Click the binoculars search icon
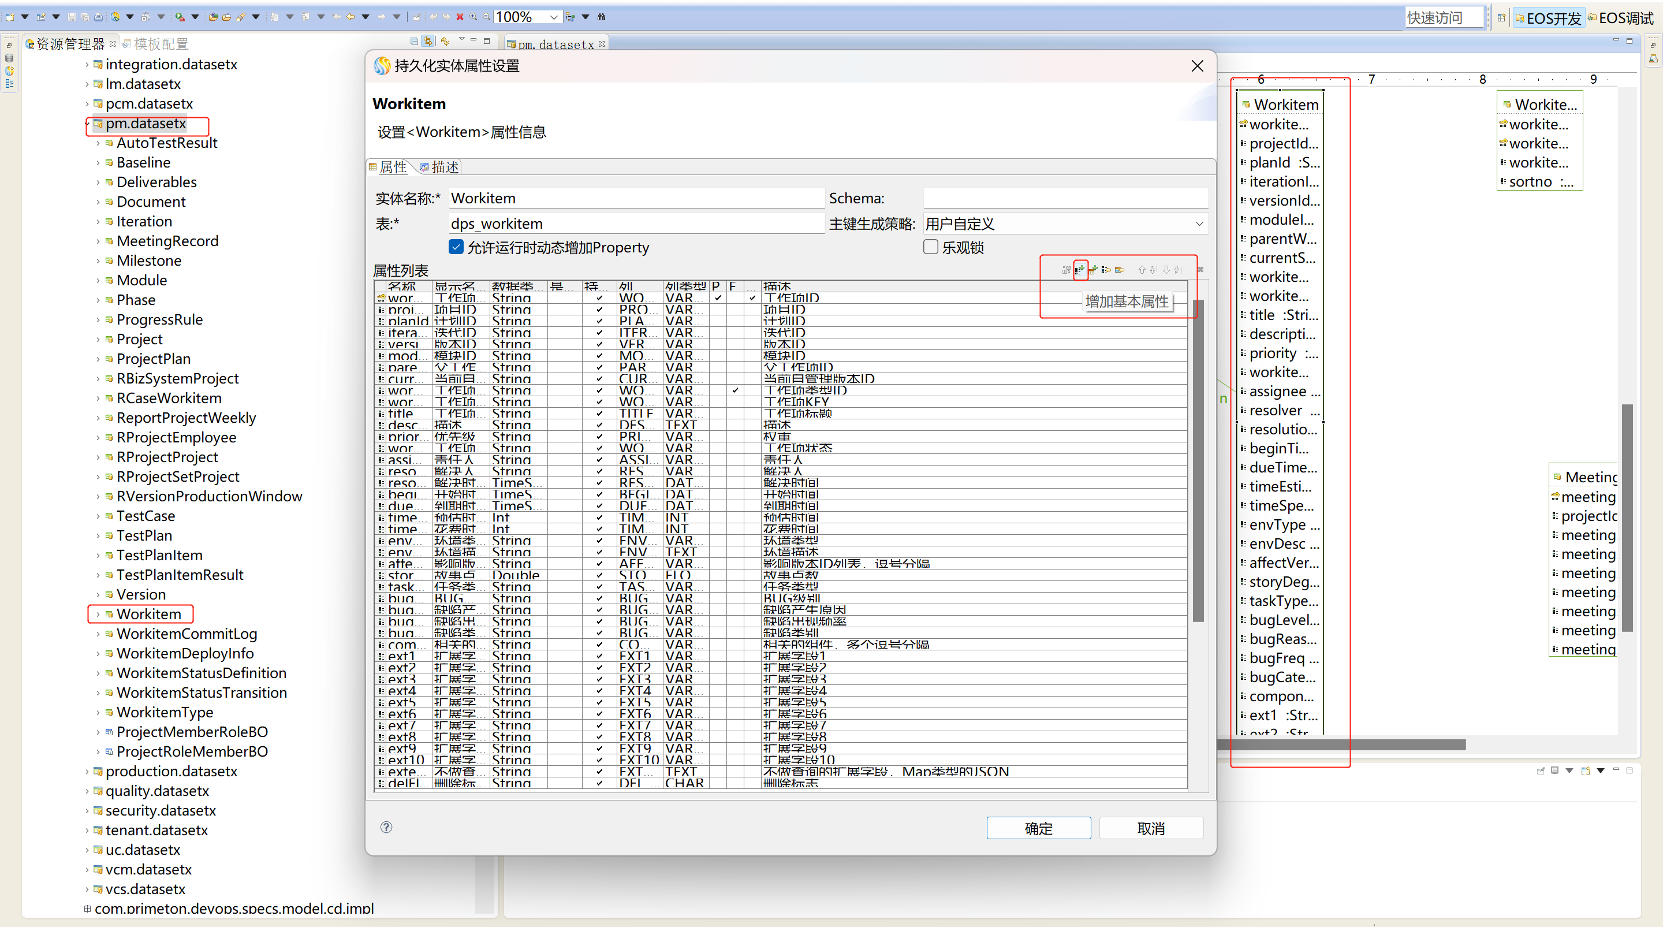This screenshot has height=927, width=1663. click(602, 17)
